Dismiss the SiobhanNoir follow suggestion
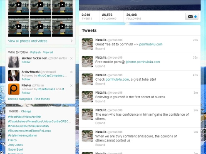Screen dimensions: 206x154 (x=71, y=58)
